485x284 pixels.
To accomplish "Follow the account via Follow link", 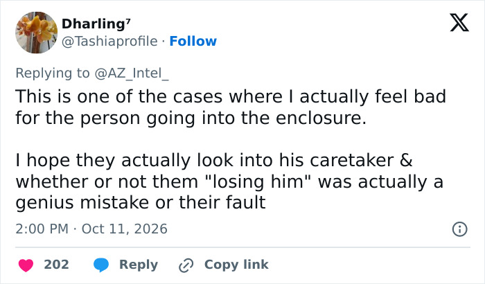I will pyautogui.click(x=193, y=41).
